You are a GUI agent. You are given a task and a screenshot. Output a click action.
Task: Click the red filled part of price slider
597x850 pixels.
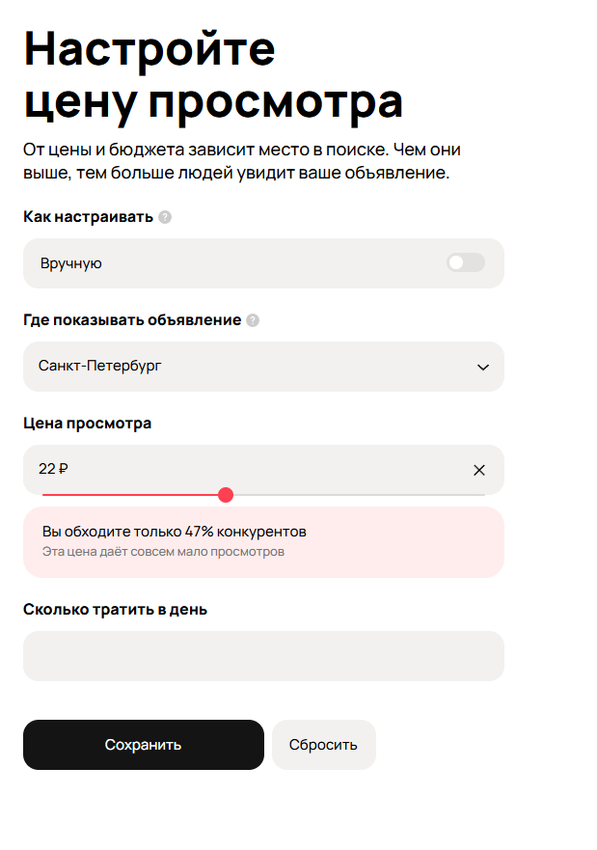pyautogui.click(x=133, y=495)
